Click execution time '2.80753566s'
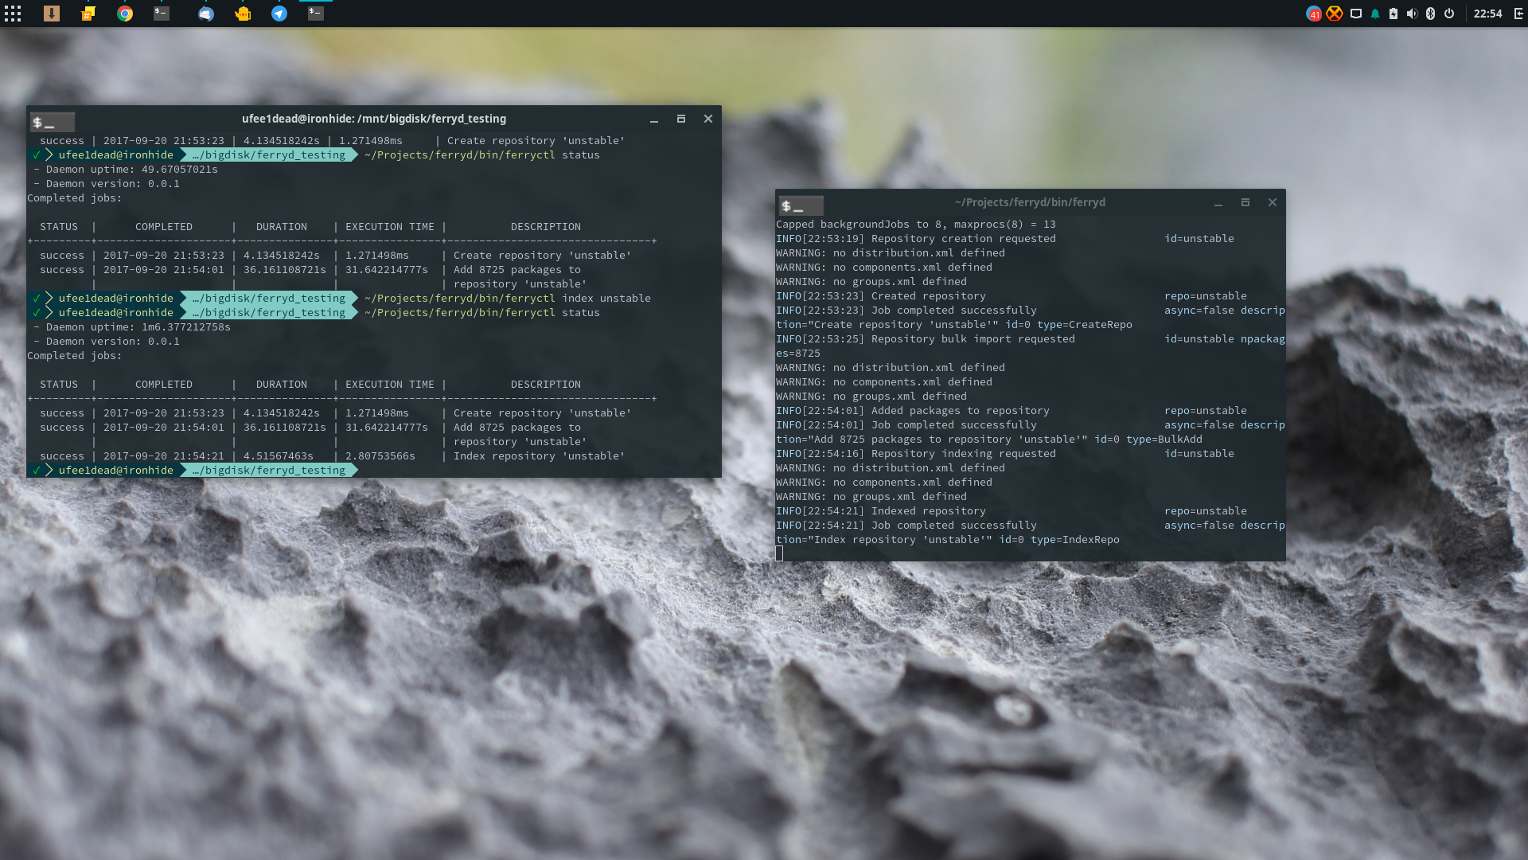Screen dimensions: 1528x860 380,456
